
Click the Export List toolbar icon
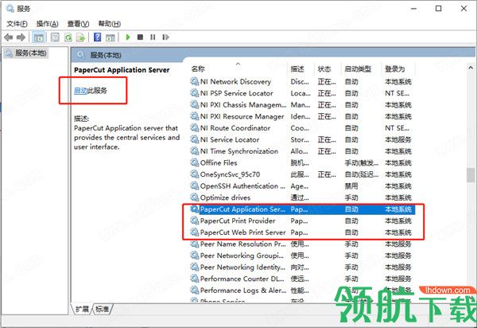point(81,37)
